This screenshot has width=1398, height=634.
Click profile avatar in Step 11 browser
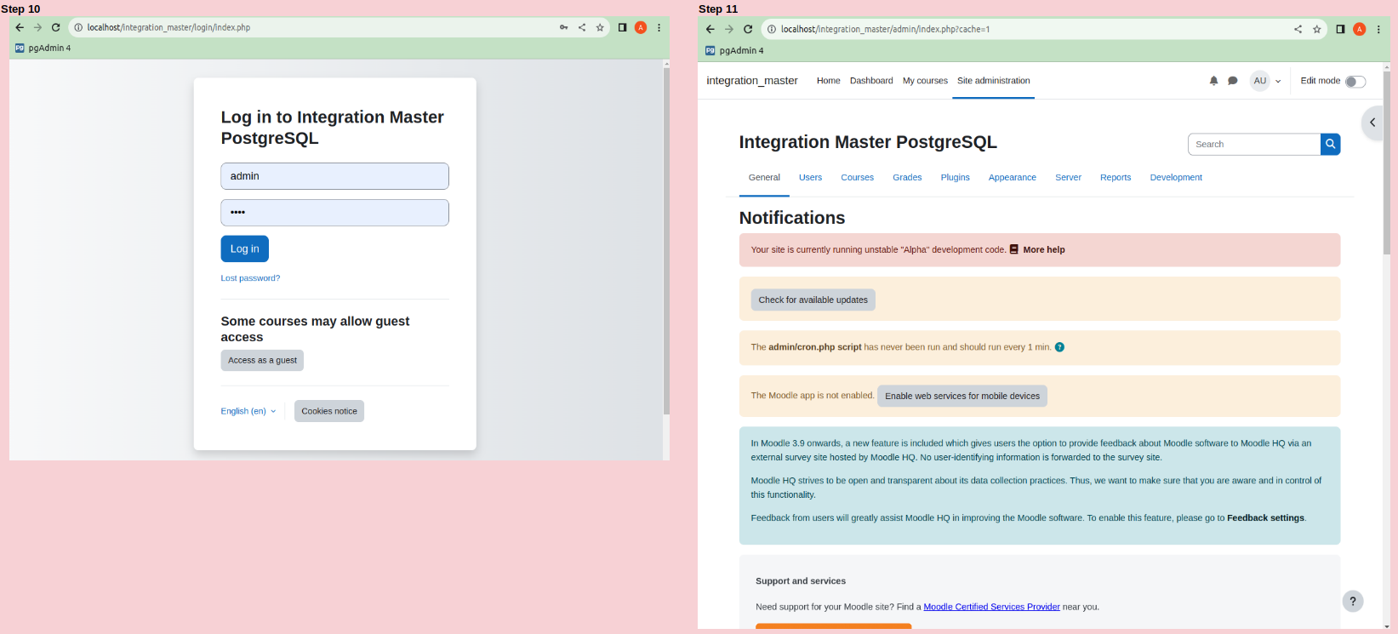point(1360,29)
